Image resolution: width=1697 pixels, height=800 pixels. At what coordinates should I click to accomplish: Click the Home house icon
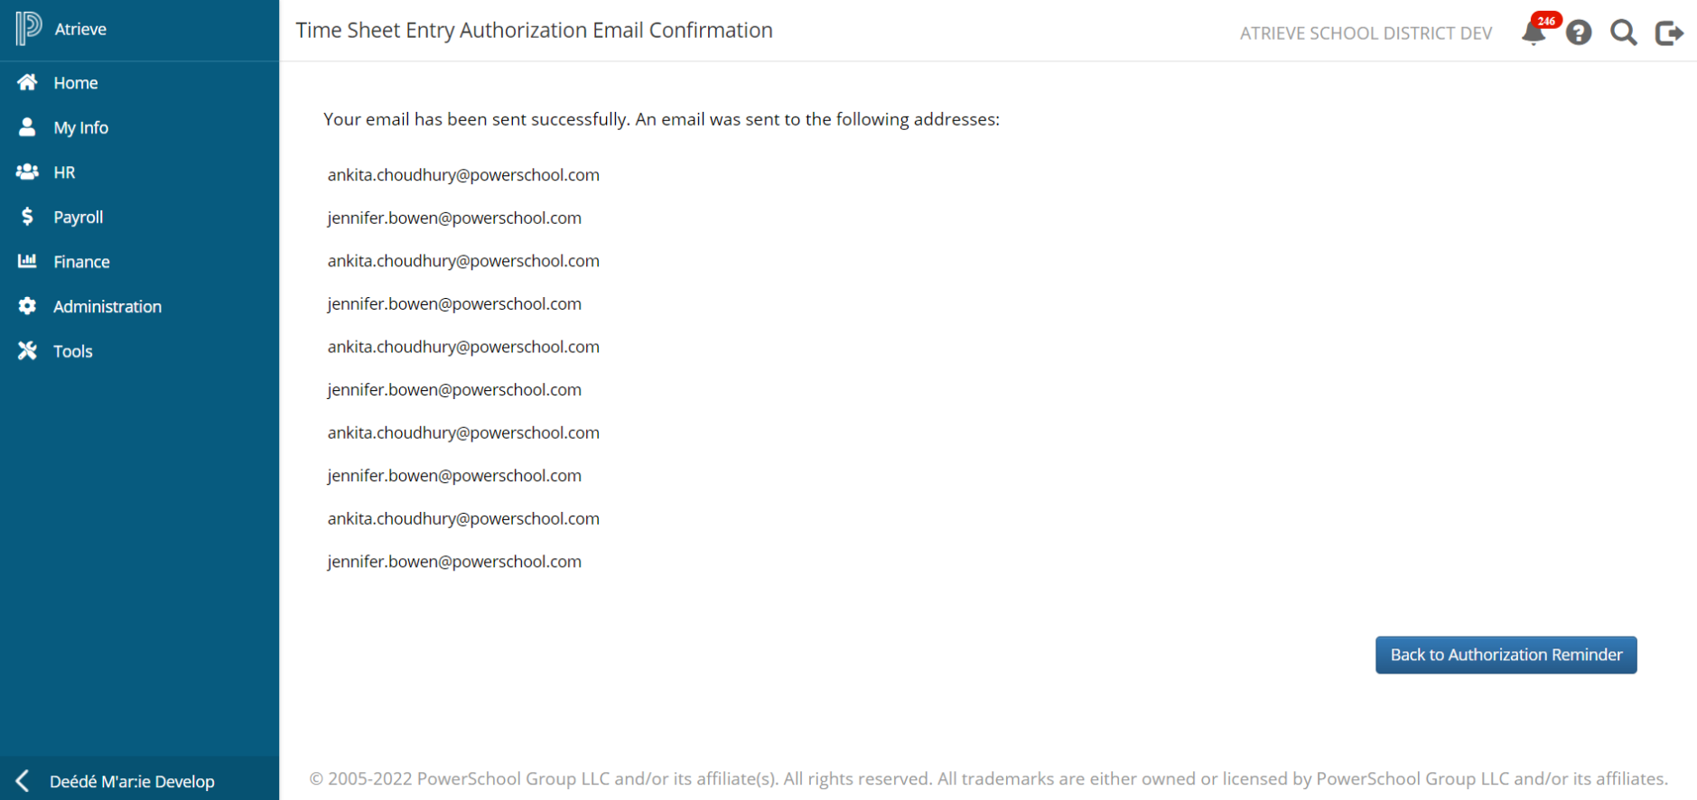click(x=27, y=82)
